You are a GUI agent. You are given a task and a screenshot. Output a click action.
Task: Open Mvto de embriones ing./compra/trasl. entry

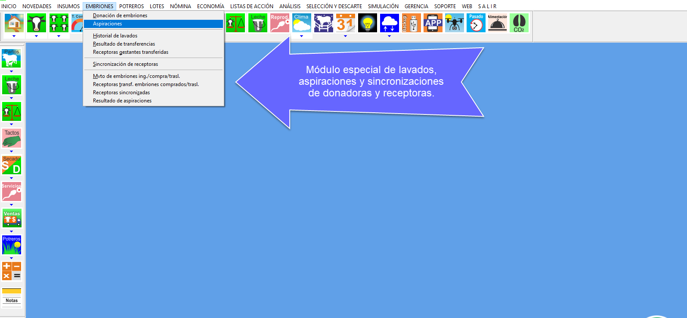click(x=154, y=76)
